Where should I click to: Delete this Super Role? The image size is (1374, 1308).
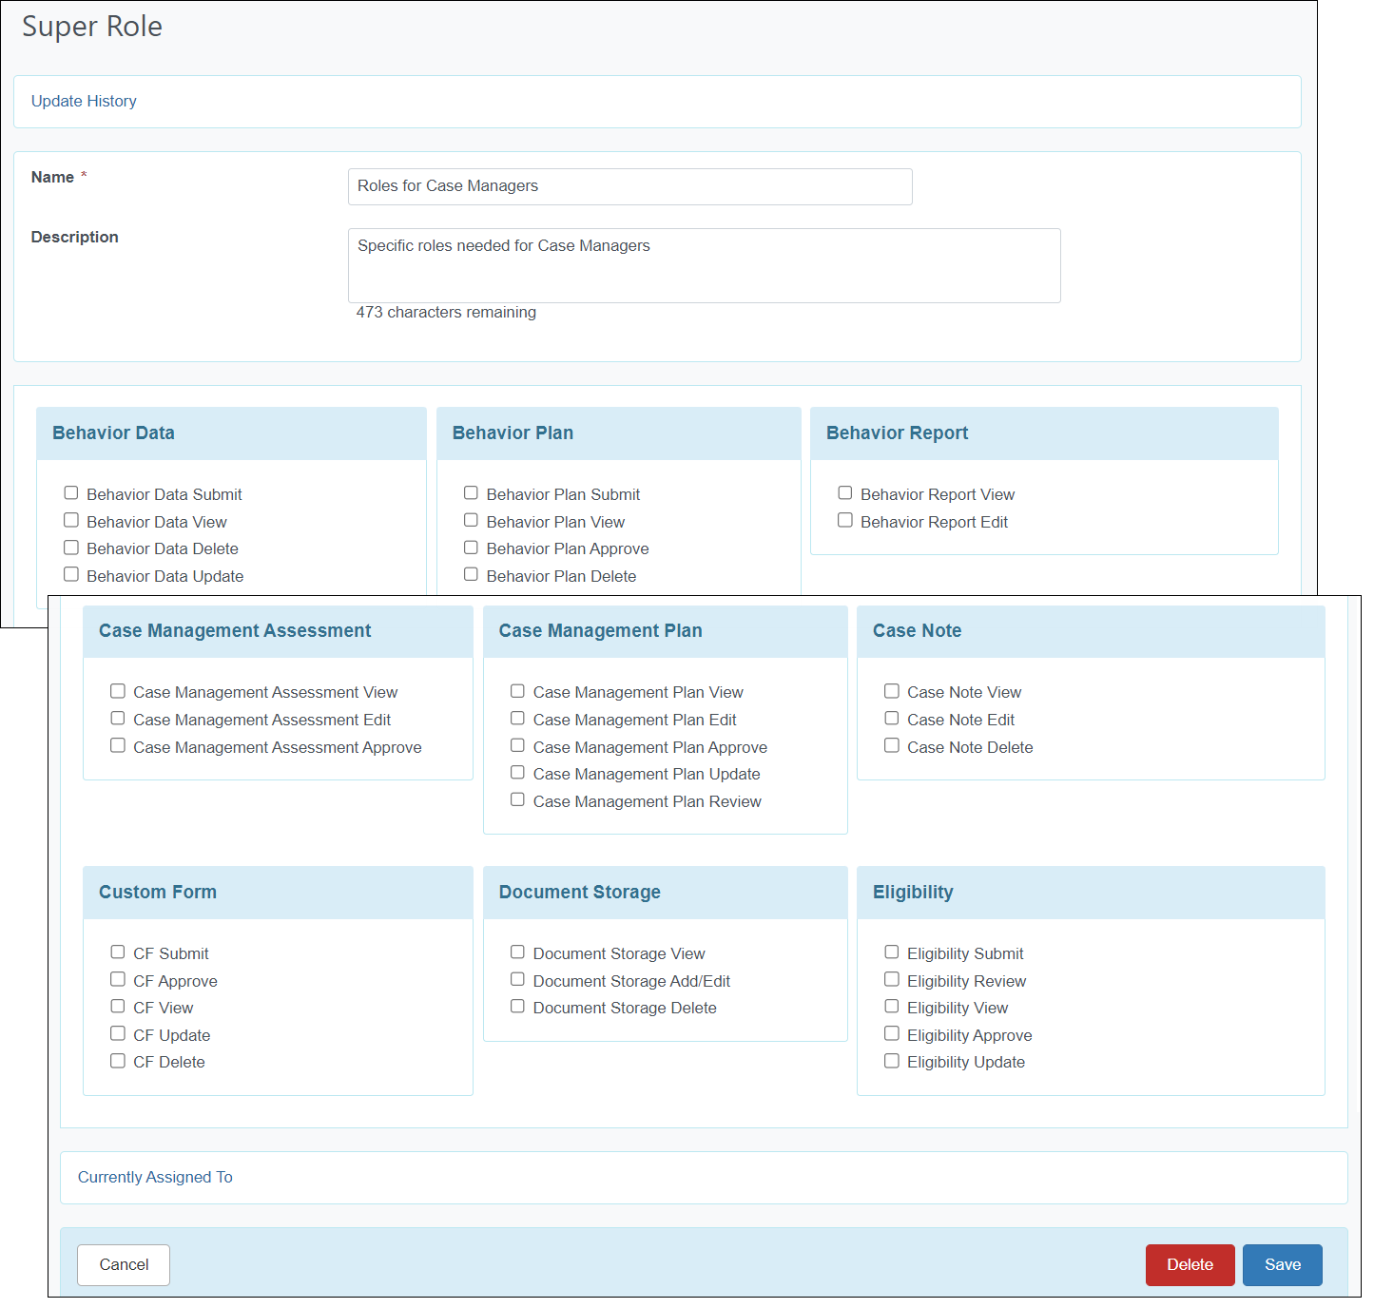tap(1190, 1264)
